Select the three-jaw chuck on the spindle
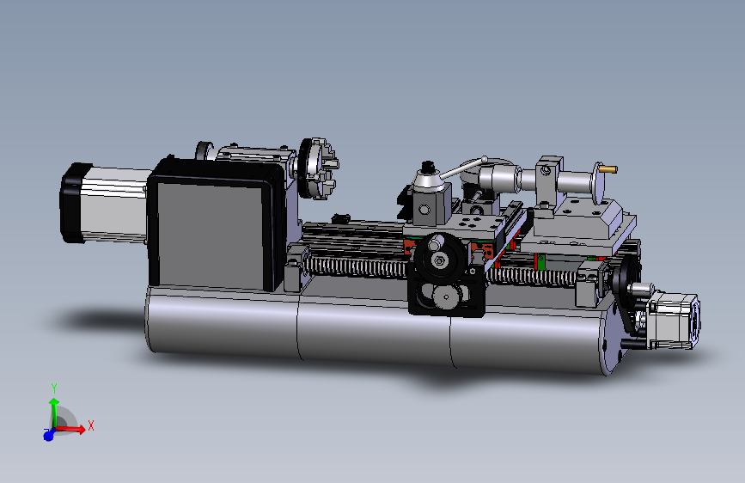The image size is (745, 483). (x=318, y=168)
